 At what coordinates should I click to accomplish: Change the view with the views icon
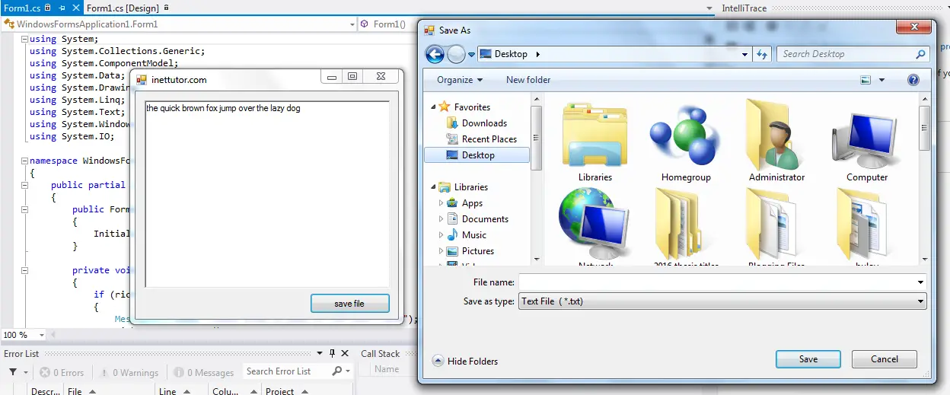(866, 80)
